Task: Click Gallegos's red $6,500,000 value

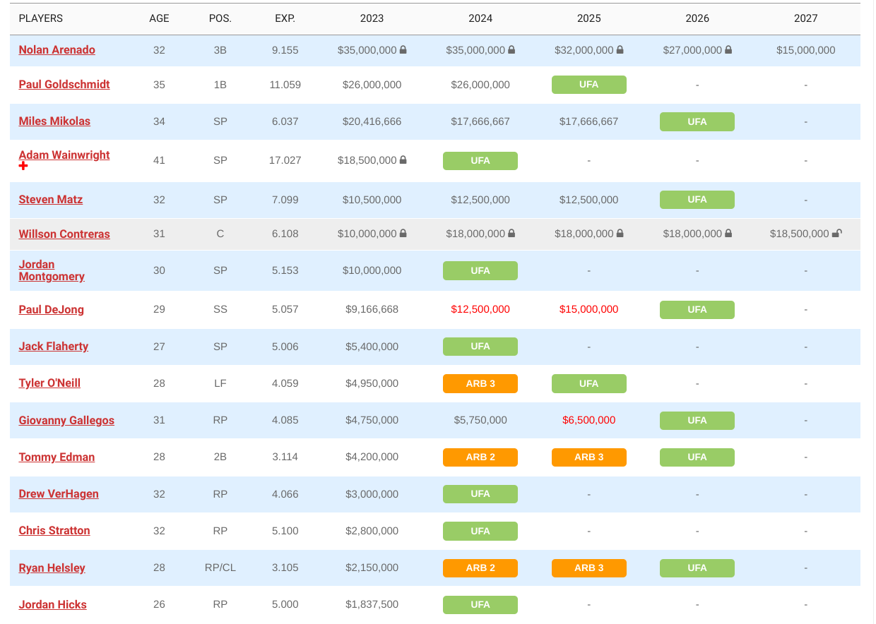Action: (589, 421)
